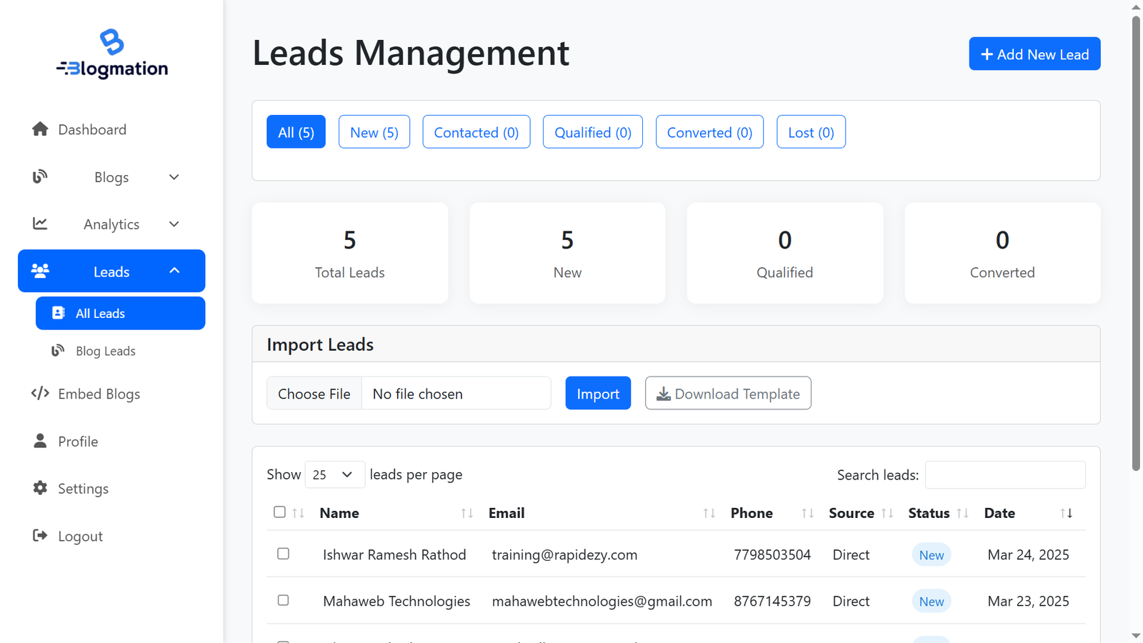Click the search leads input field
The image size is (1143, 643).
point(1005,474)
